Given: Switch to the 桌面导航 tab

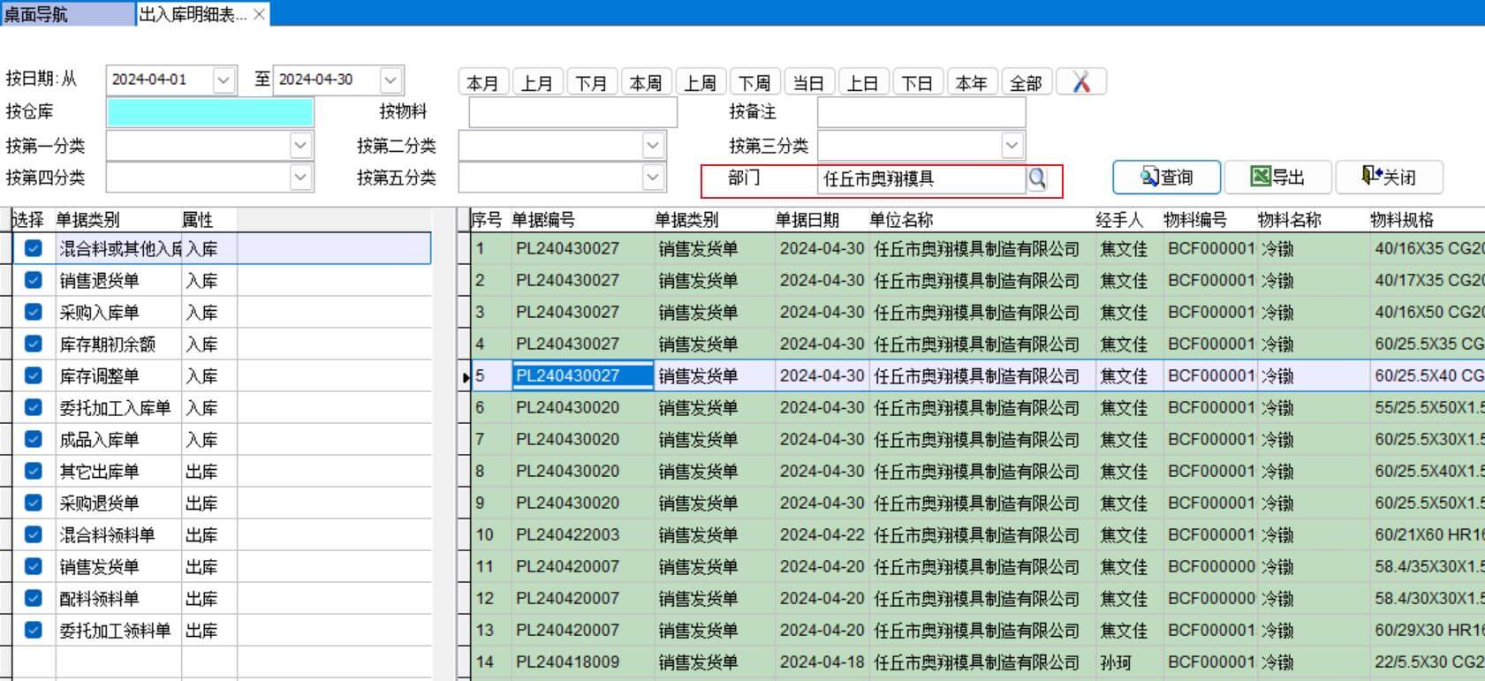Looking at the screenshot, I should [x=66, y=14].
